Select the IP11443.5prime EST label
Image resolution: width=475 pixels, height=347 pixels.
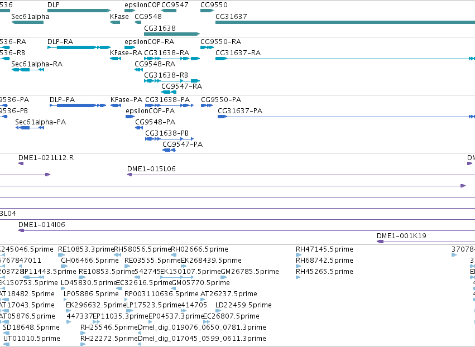50,272
